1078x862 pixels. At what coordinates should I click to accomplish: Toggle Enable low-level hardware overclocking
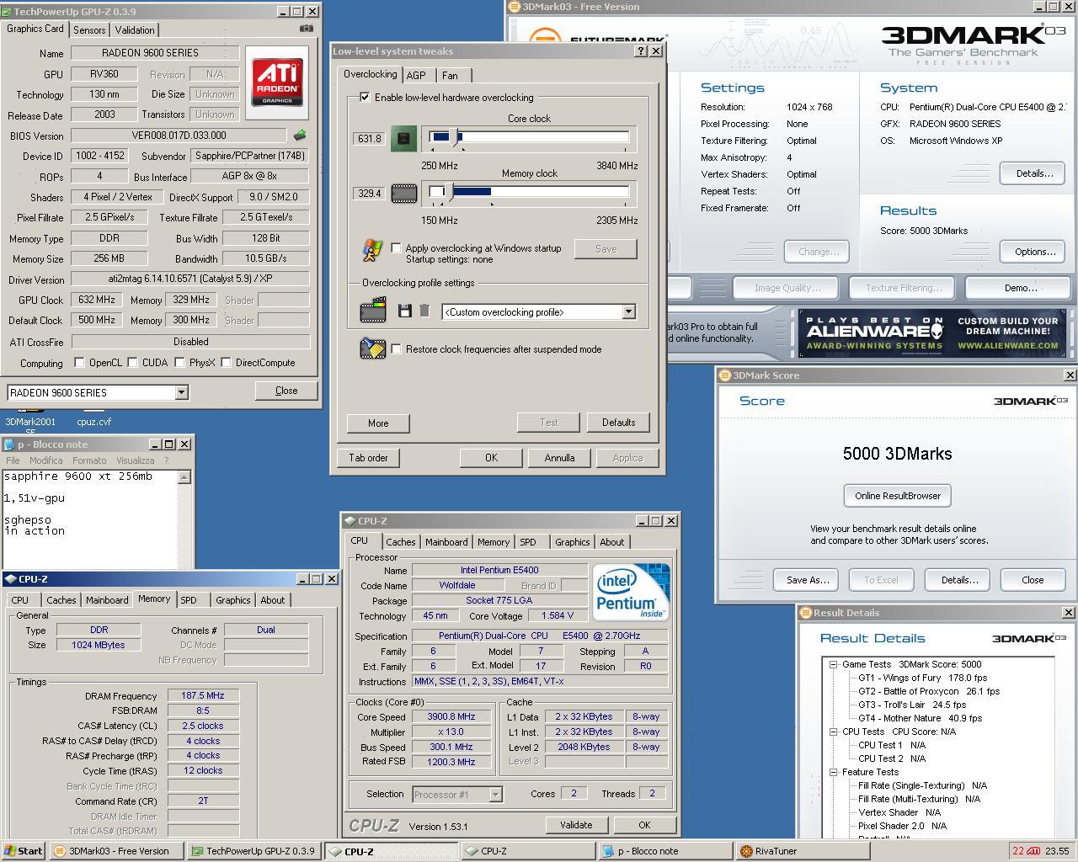[365, 98]
